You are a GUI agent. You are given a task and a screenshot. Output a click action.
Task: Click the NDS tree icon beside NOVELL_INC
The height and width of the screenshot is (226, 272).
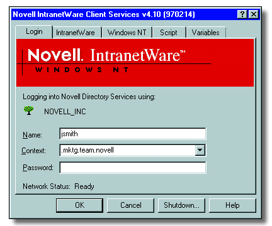(x=28, y=110)
